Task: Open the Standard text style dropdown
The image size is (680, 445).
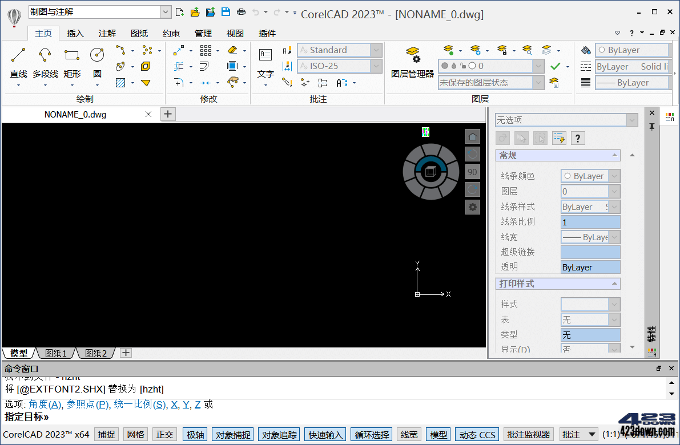Action: [339, 50]
